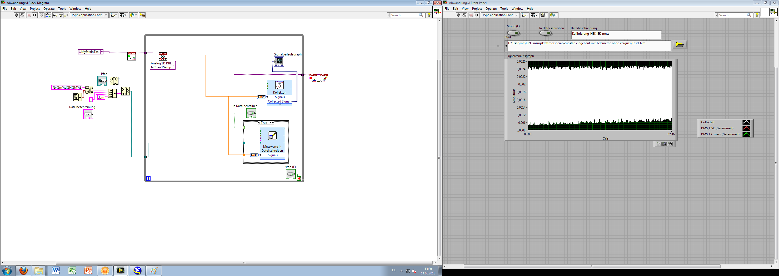
Task: Click while loop stop condition terminal
Action: pos(299,178)
